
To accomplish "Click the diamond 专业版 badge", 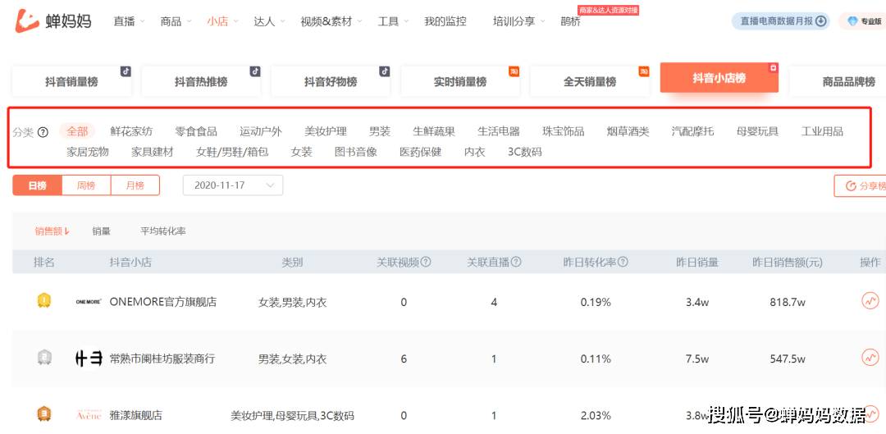I will click(863, 21).
